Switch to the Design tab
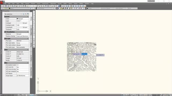172x96 pixels. tap(31, 18)
